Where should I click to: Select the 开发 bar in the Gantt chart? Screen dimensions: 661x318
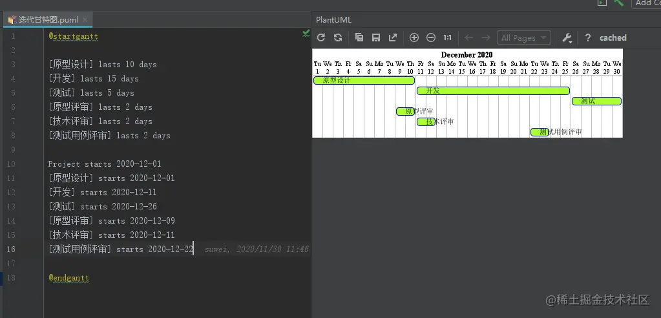(493, 90)
